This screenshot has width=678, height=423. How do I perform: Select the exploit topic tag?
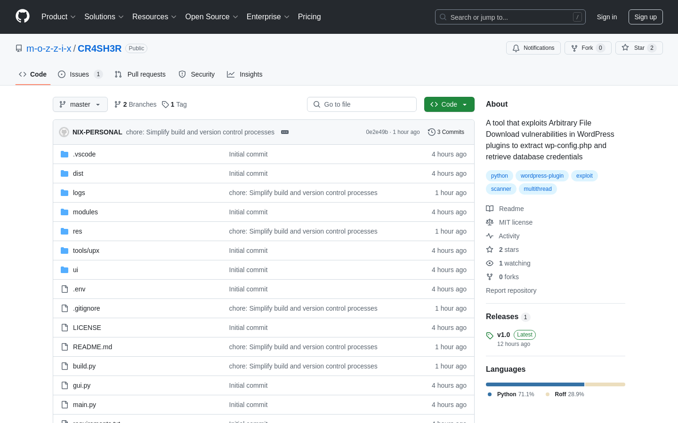(x=584, y=176)
